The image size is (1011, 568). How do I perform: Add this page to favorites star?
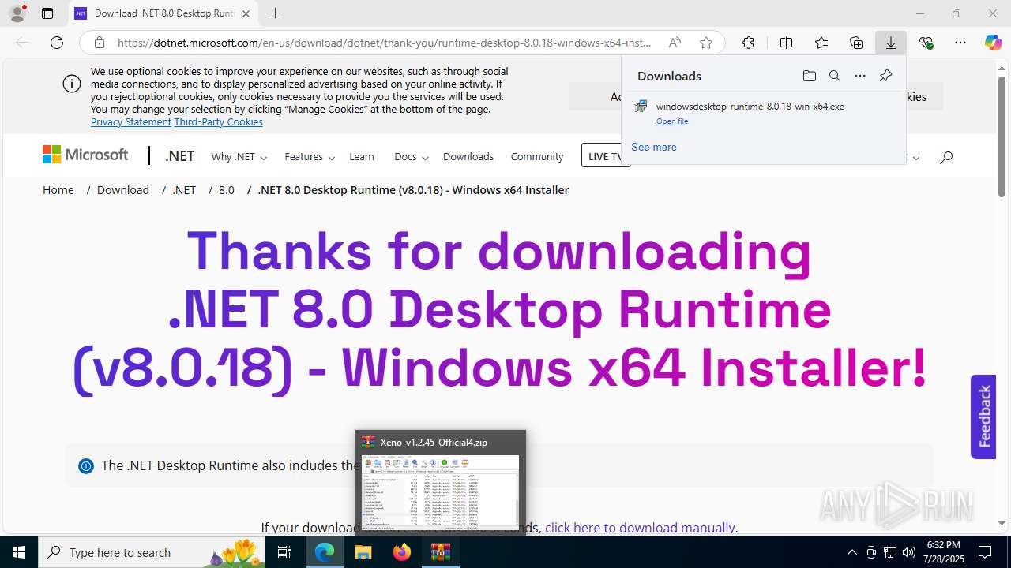pos(706,43)
